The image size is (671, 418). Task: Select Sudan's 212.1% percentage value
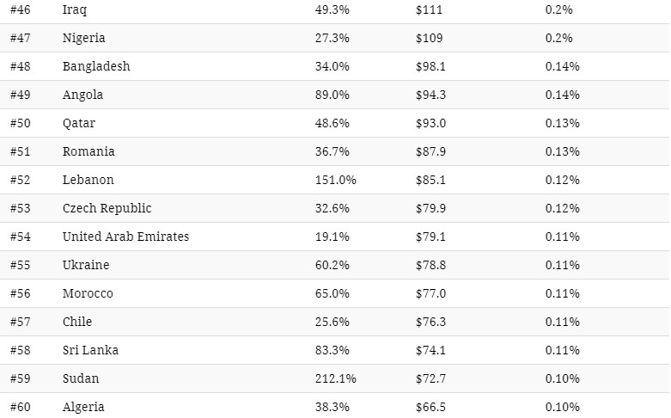point(336,378)
